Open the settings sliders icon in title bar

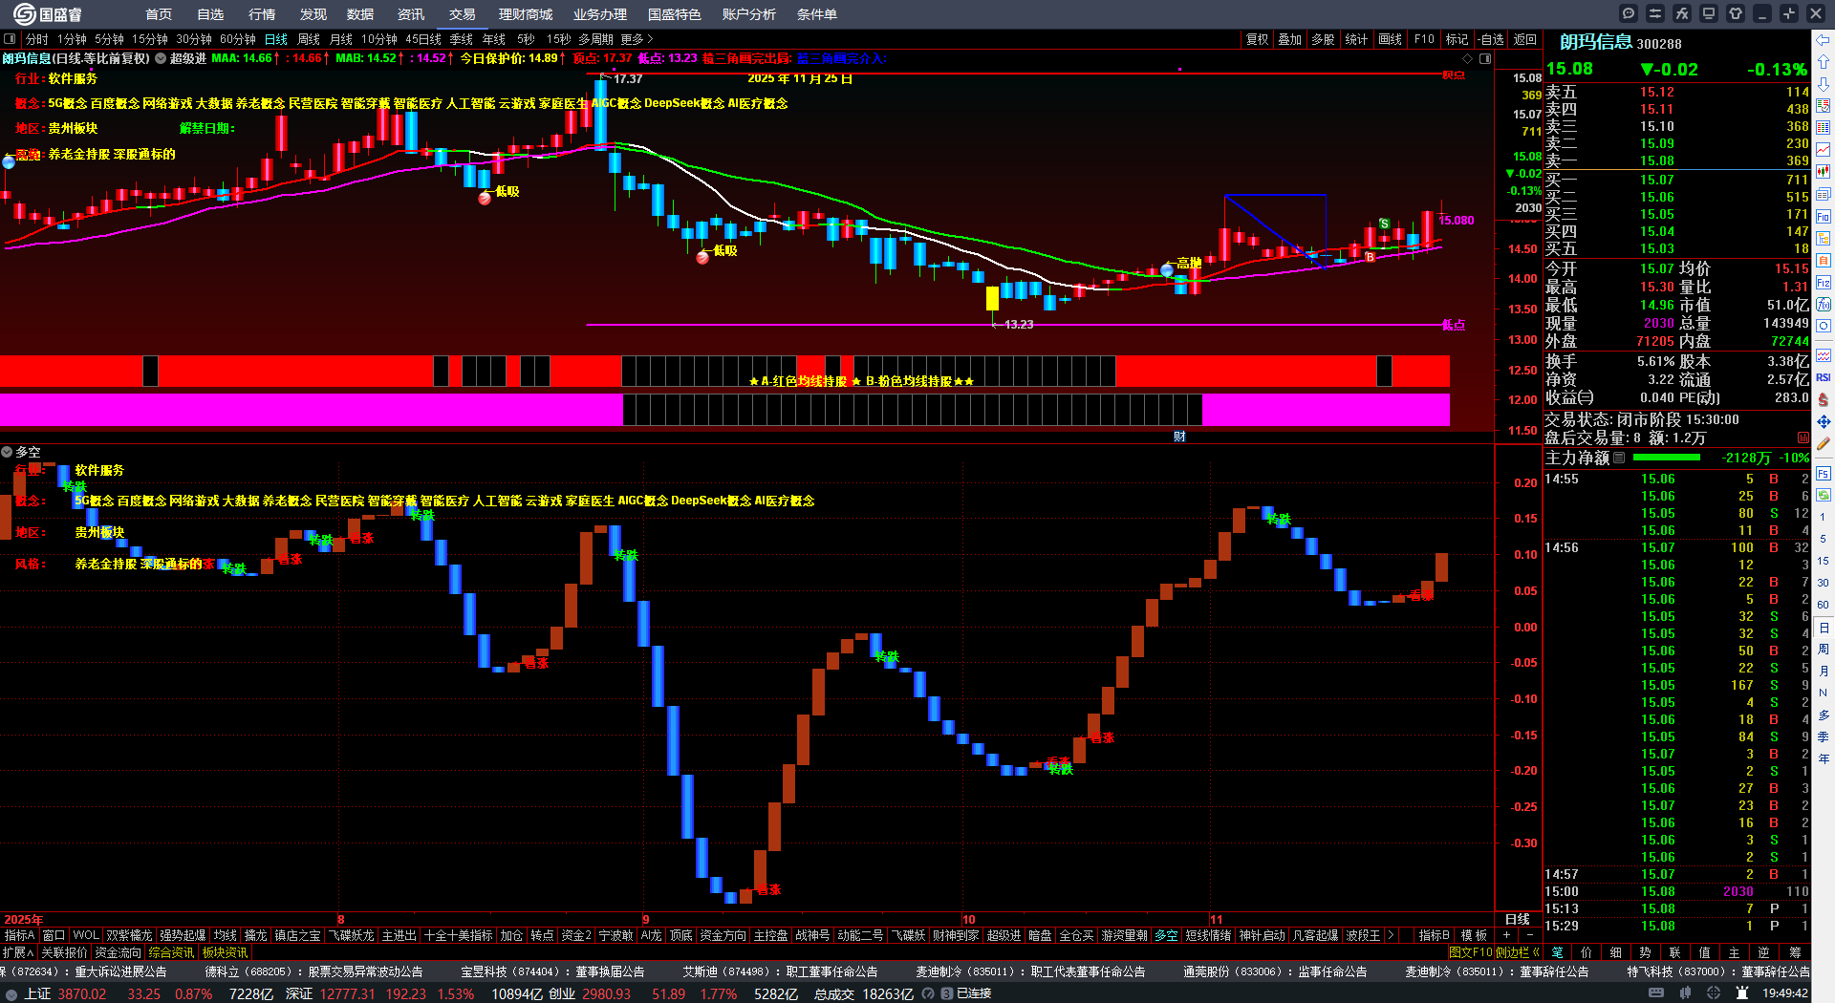[1655, 13]
